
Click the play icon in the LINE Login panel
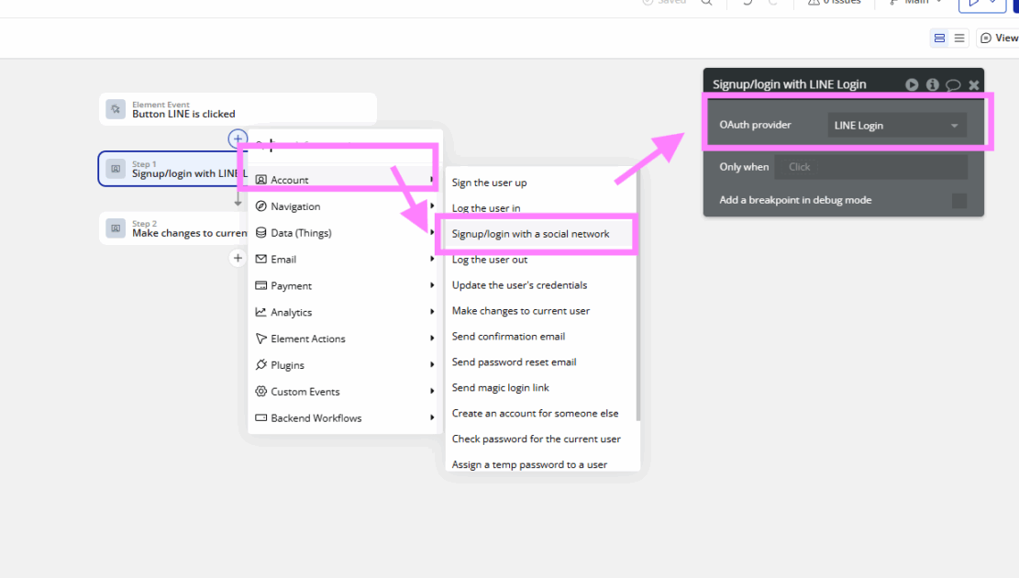[912, 84]
